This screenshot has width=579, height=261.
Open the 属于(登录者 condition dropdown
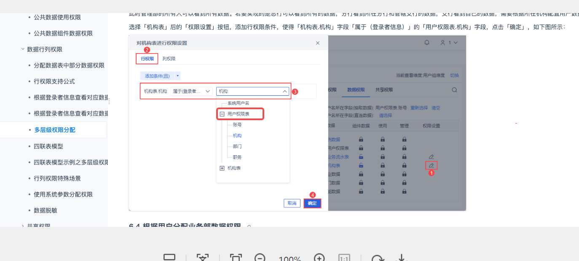pyautogui.click(x=192, y=91)
